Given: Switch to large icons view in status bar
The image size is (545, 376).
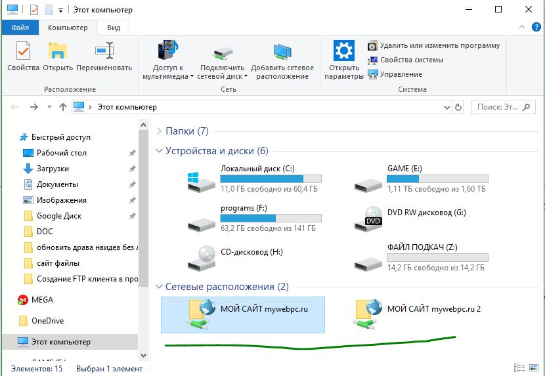Looking at the screenshot, I should click(534, 368).
